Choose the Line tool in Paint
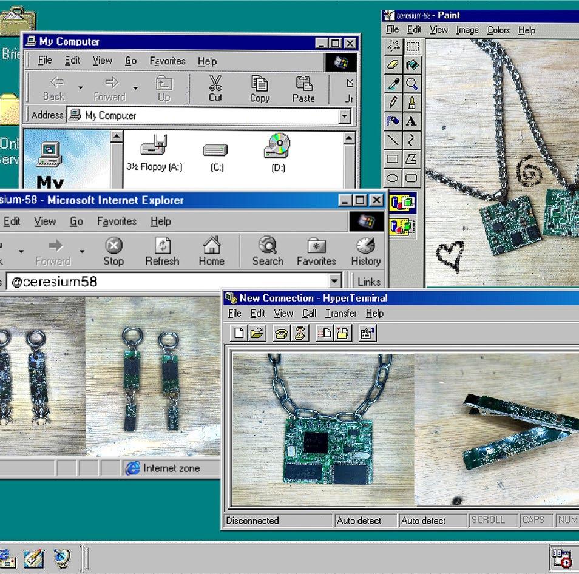Screen dimensions: 579x574 point(393,140)
